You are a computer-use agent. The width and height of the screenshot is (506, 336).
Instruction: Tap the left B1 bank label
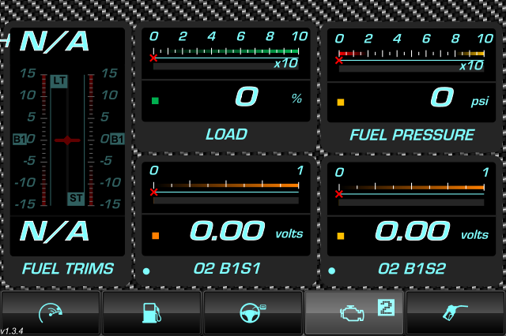(x=20, y=140)
